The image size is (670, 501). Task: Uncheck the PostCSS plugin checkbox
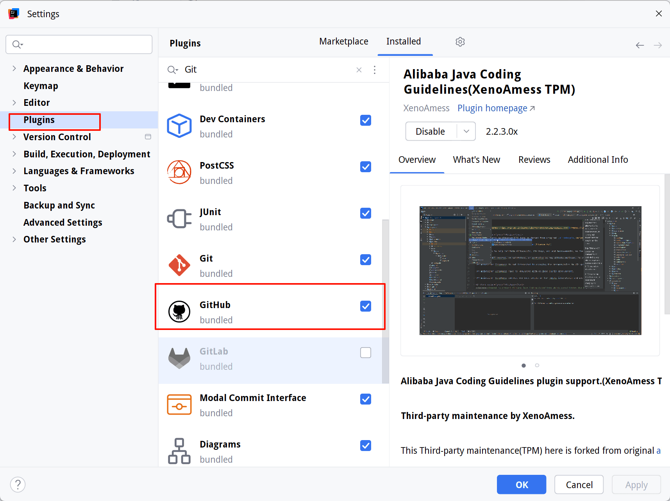(x=366, y=167)
